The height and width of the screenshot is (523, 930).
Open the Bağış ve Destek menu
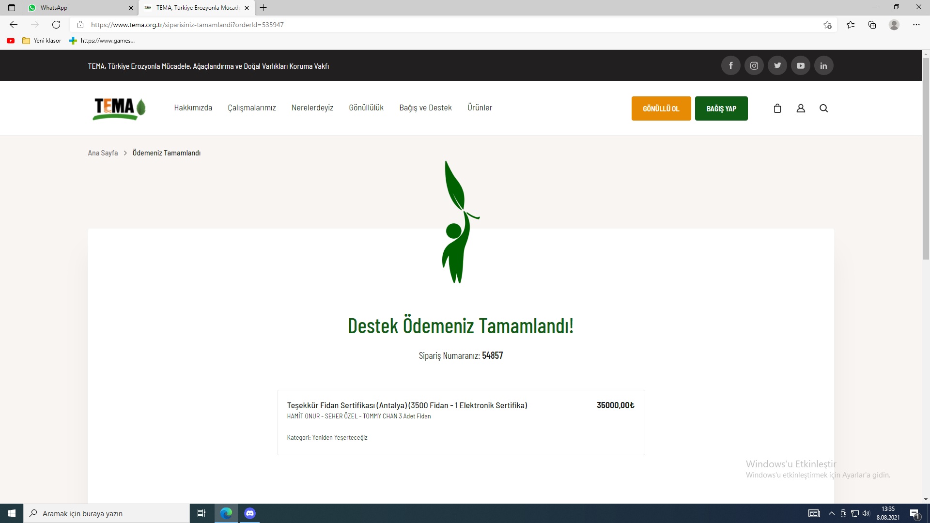[x=425, y=108]
